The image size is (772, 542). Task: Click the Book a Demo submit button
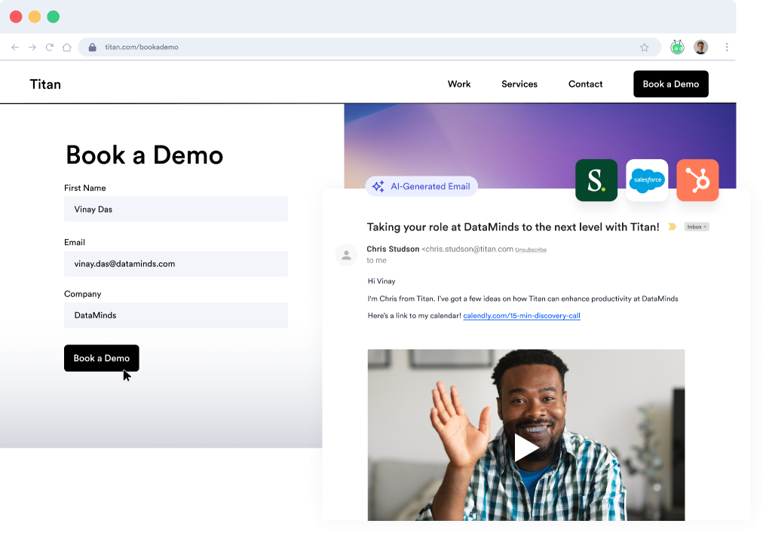(101, 358)
